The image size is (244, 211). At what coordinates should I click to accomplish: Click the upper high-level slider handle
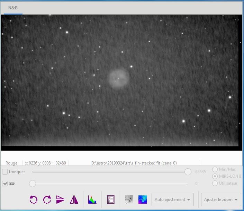point(188,172)
